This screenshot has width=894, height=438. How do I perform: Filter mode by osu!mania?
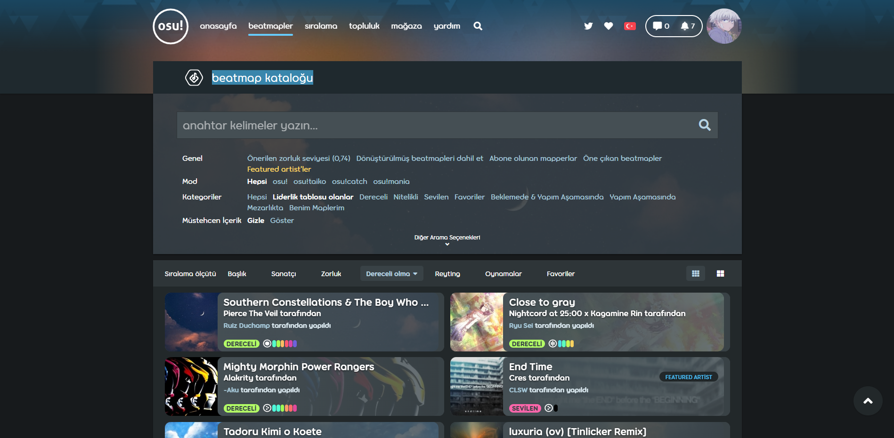(391, 182)
